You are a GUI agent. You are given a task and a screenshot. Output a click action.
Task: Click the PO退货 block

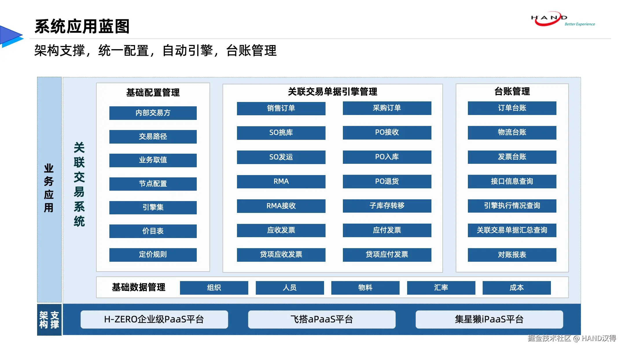pos(387,181)
